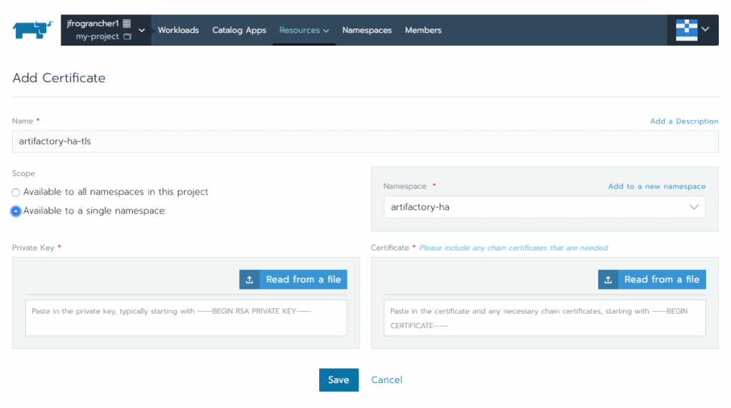Click the cluster server icon beside jfrograncher1
The image size is (731, 408).
tap(127, 24)
